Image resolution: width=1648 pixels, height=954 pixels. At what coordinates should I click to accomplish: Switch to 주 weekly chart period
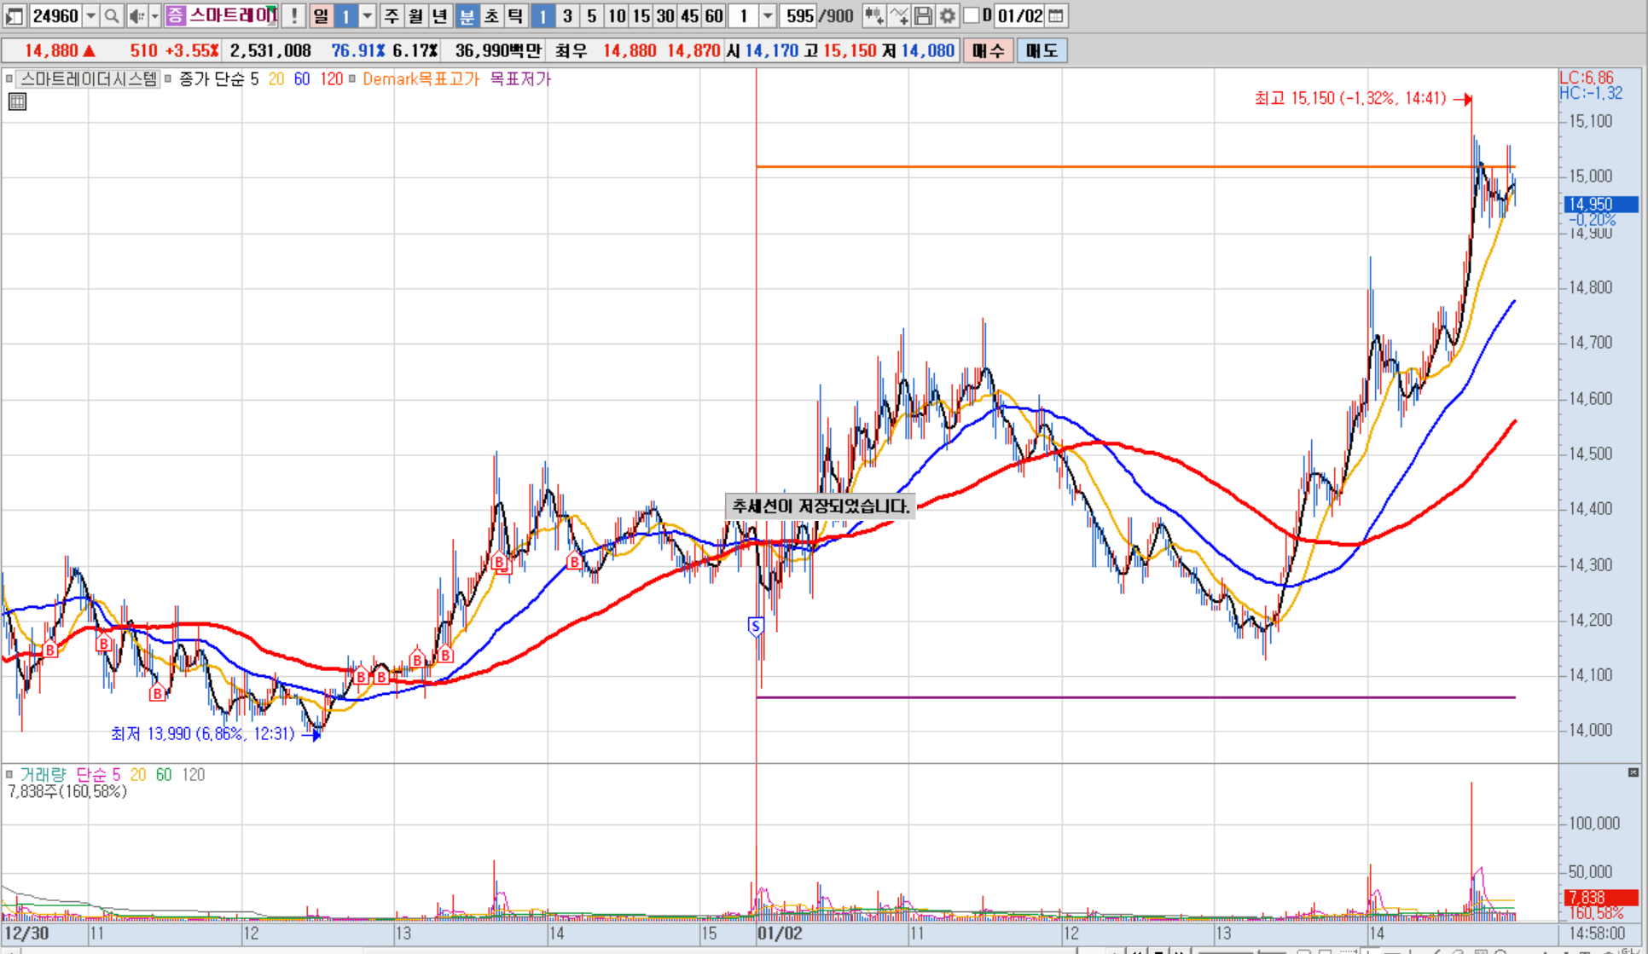pyautogui.click(x=392, y=15)
